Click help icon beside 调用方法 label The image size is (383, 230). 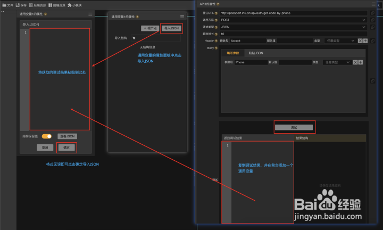click(216, 20)
